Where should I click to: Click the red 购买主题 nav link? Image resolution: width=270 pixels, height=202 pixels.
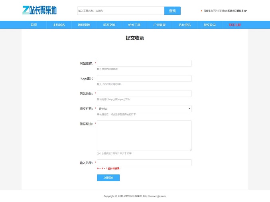click(x=235, y=25)
